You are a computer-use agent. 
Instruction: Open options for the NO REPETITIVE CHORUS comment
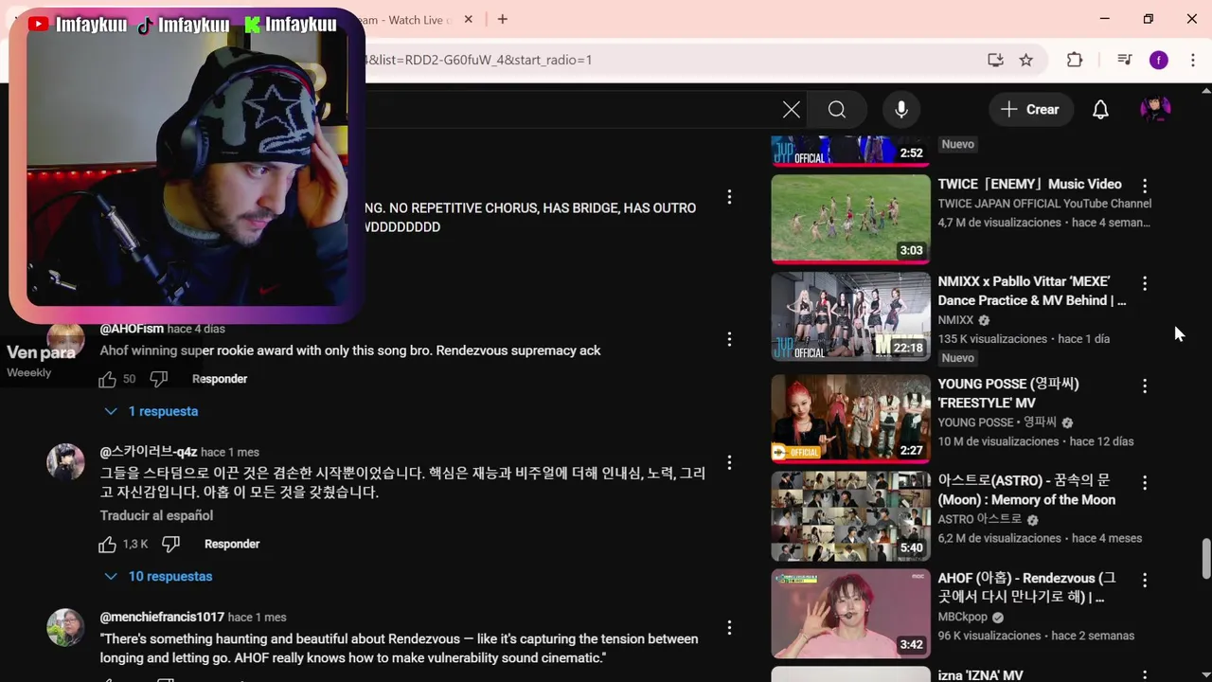pos(729,197)
